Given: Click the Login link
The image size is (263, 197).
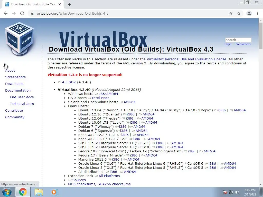Looking at the screenshot, I should [228, 44].
